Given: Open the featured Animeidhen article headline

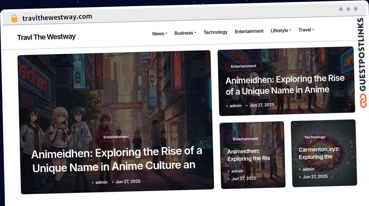Looking at the screenshot, I should tap(116, 159).
